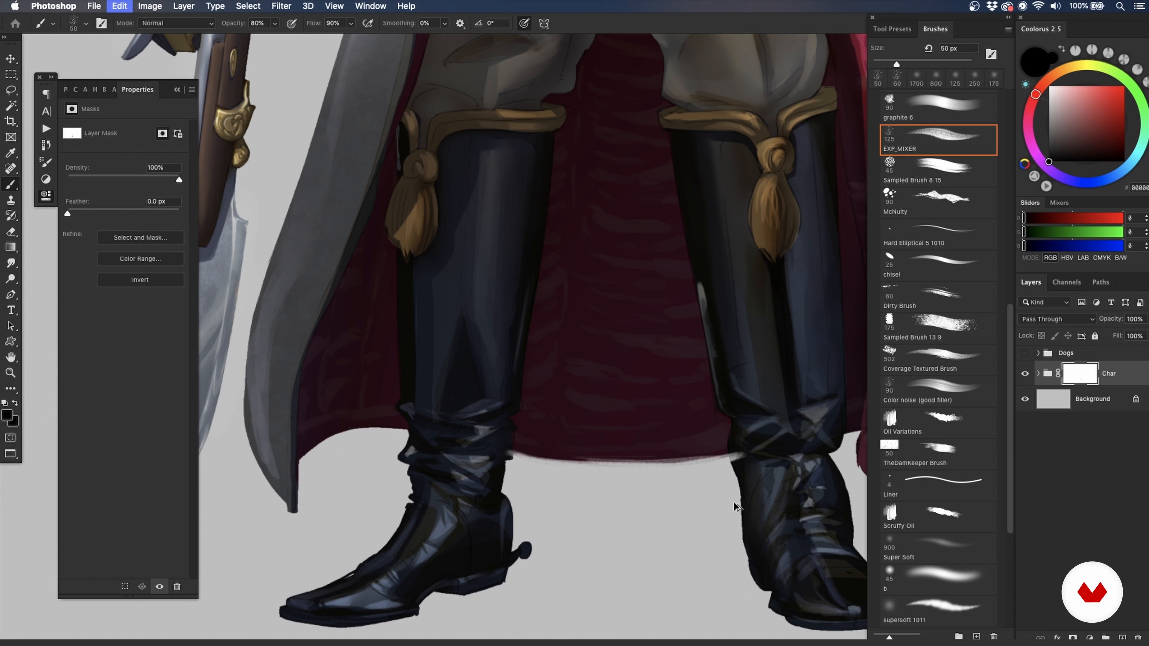Screen dimensions: 1149x646
Task: Select the Eraser tool
Action: point(11,231)
